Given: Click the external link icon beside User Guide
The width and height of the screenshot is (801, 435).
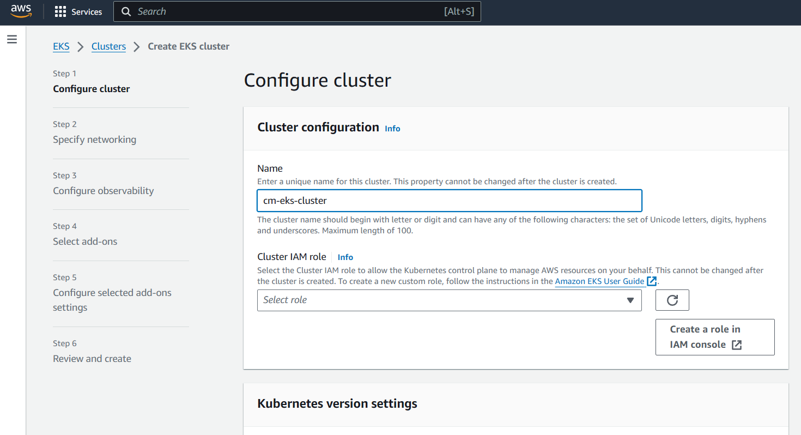Looking at the screenshot, I should (x=652, y=281).
